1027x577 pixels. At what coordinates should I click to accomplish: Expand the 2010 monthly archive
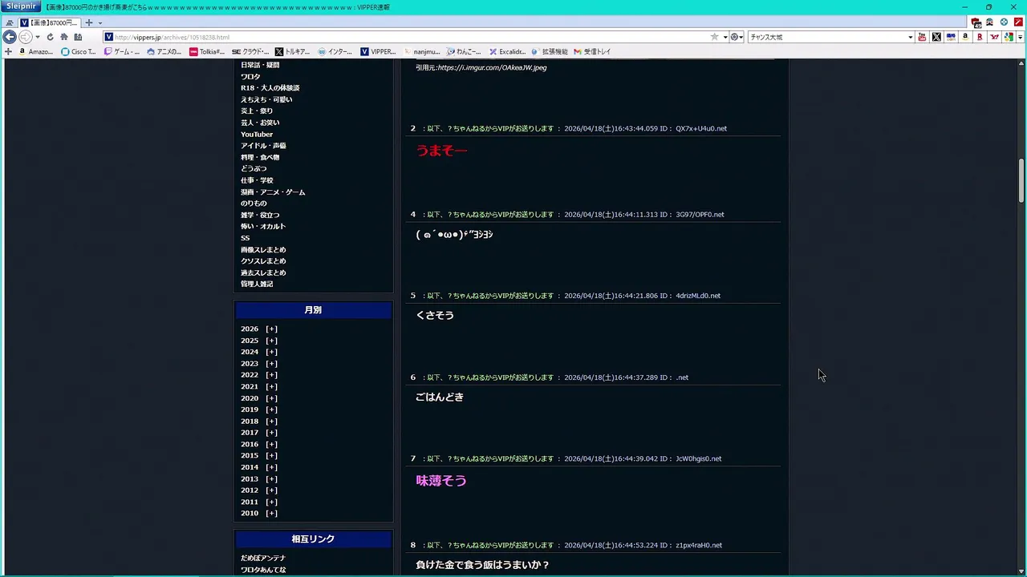click(271, 514)
